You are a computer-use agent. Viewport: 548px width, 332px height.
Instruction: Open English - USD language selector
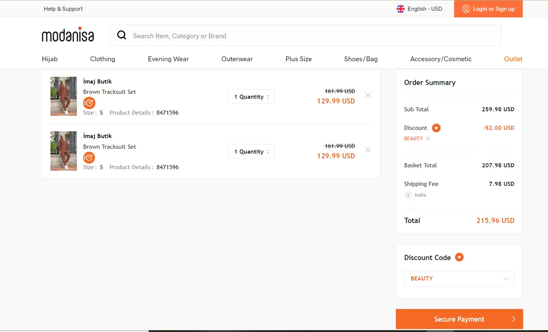[x=419, y=9]
